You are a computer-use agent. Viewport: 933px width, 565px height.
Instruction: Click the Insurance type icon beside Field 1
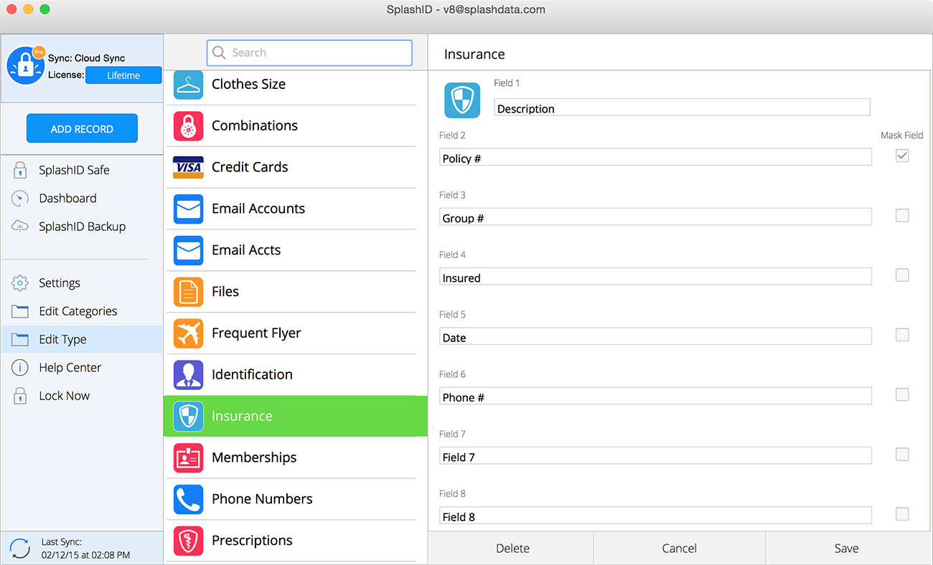pos(462,100)
